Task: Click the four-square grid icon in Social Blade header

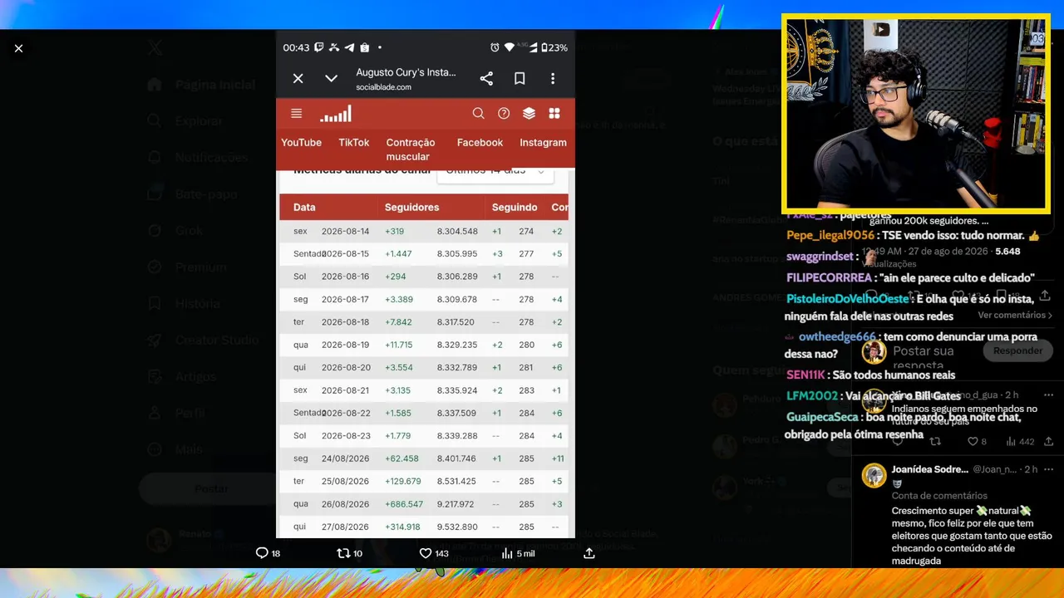Action: pyautogui.click(x=554, y=114)
